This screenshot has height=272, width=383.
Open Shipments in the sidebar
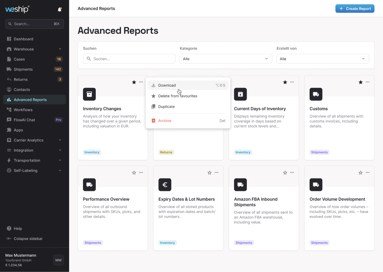click(x=23, y=69)
